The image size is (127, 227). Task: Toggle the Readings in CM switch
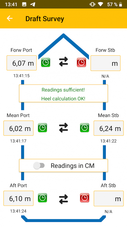click(39, 166)
